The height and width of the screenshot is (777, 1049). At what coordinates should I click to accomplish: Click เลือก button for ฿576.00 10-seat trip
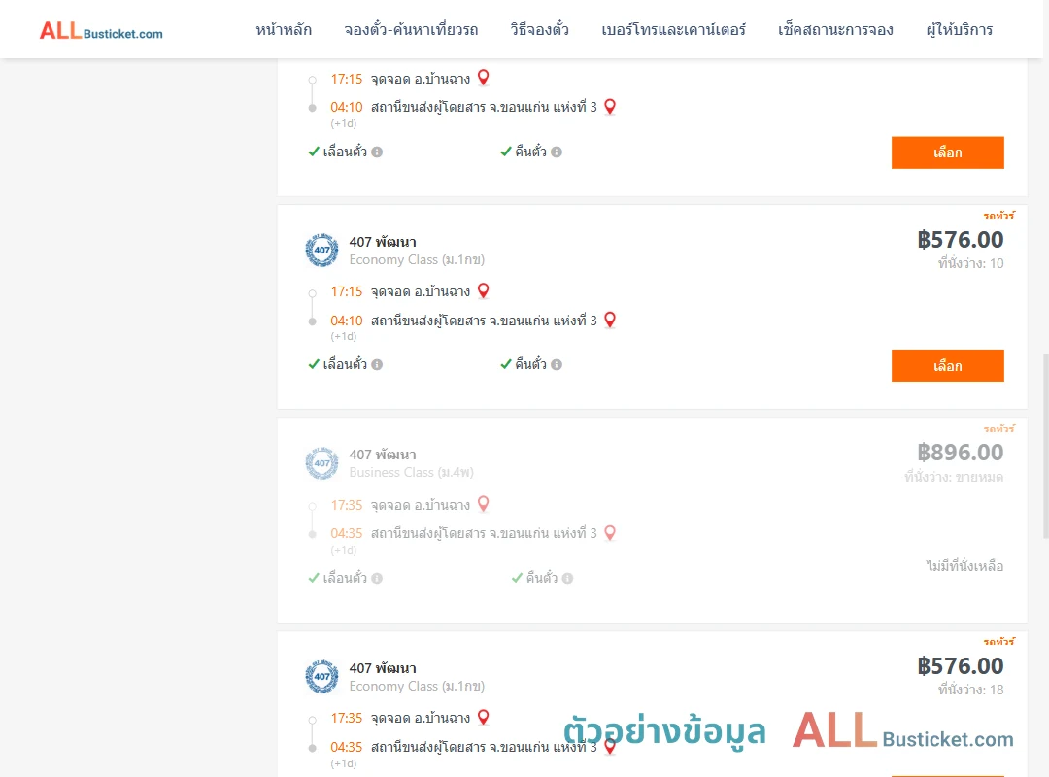[947, 365]
